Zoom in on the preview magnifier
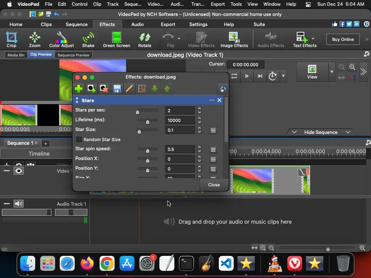The height and width of the screenshot is (278, 371). tap(352, 67)
